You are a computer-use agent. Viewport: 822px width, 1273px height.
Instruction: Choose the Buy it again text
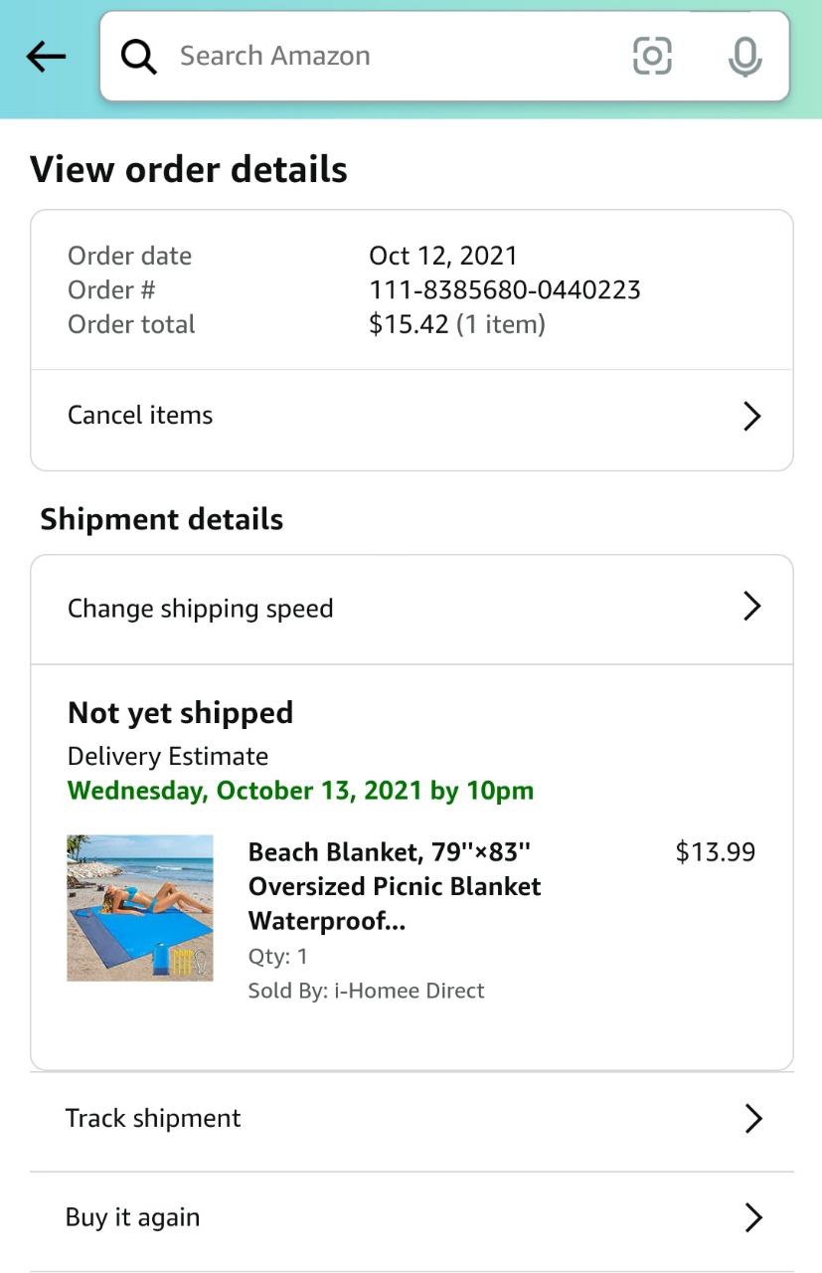[x=133, y=1217]
